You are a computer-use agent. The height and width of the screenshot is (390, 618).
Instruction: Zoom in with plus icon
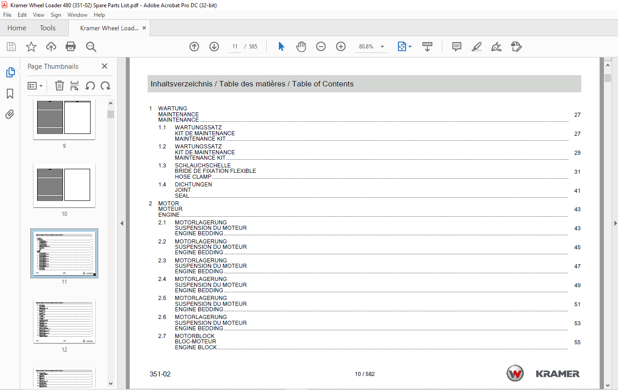click(341, 47)
